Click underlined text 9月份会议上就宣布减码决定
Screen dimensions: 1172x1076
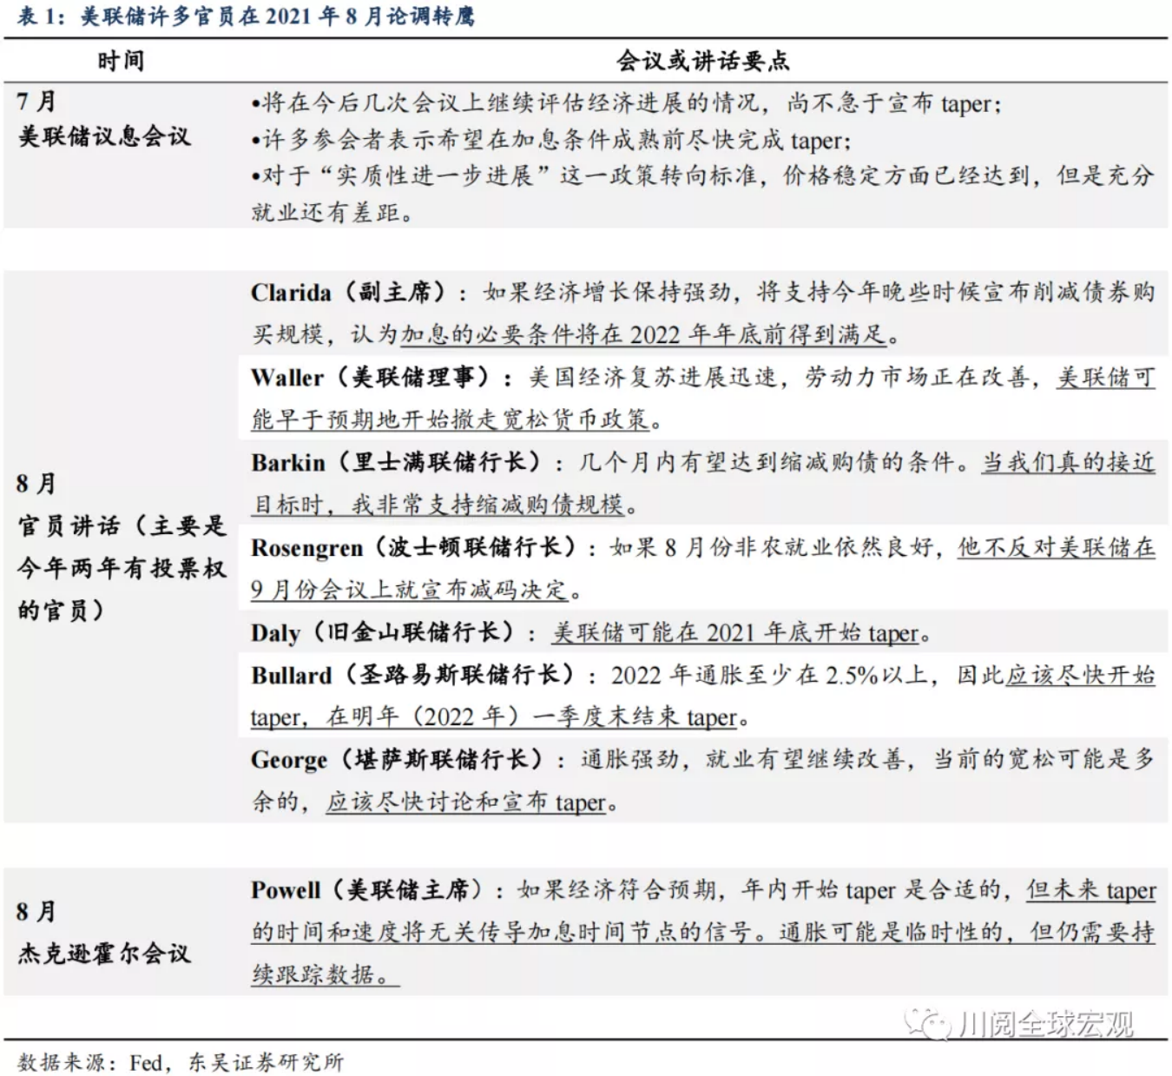[x=409, y=591]
